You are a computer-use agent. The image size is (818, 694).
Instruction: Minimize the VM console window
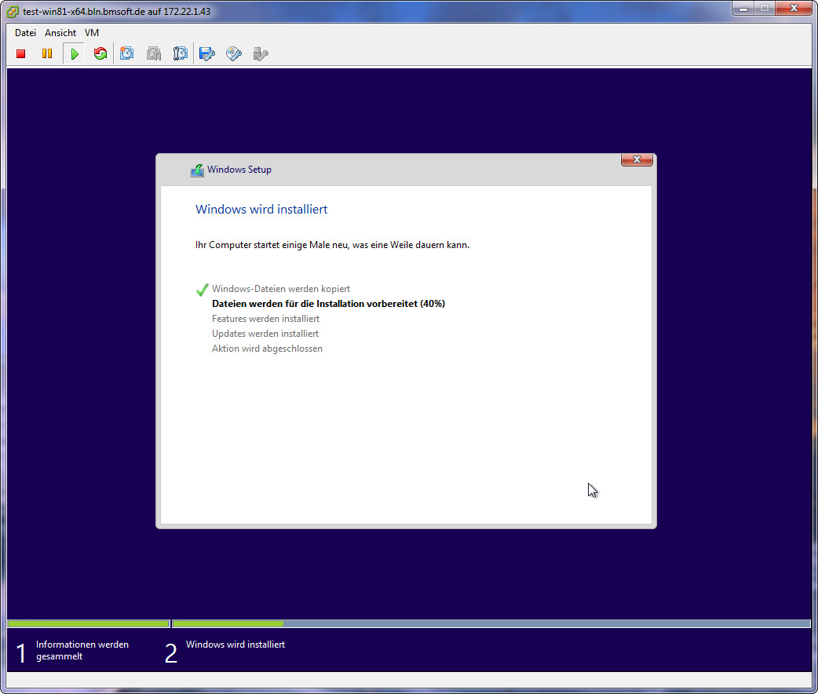point(743,9)
